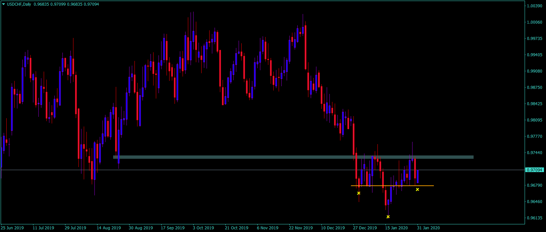
Task: Click the 1.00060 price axis label
Action: (534, 22)
